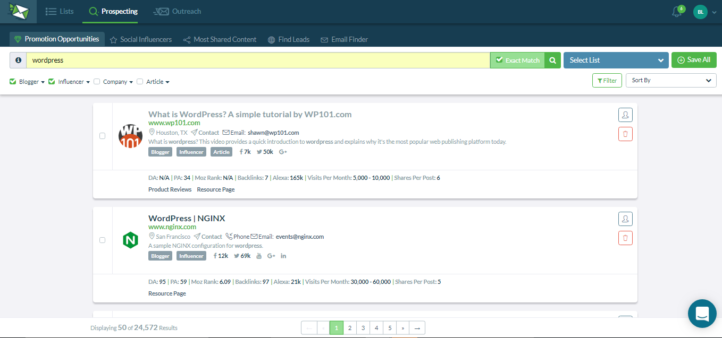Toggle the Exact Match option
This screenshot has height=338, width=722.
coord(517,60)
